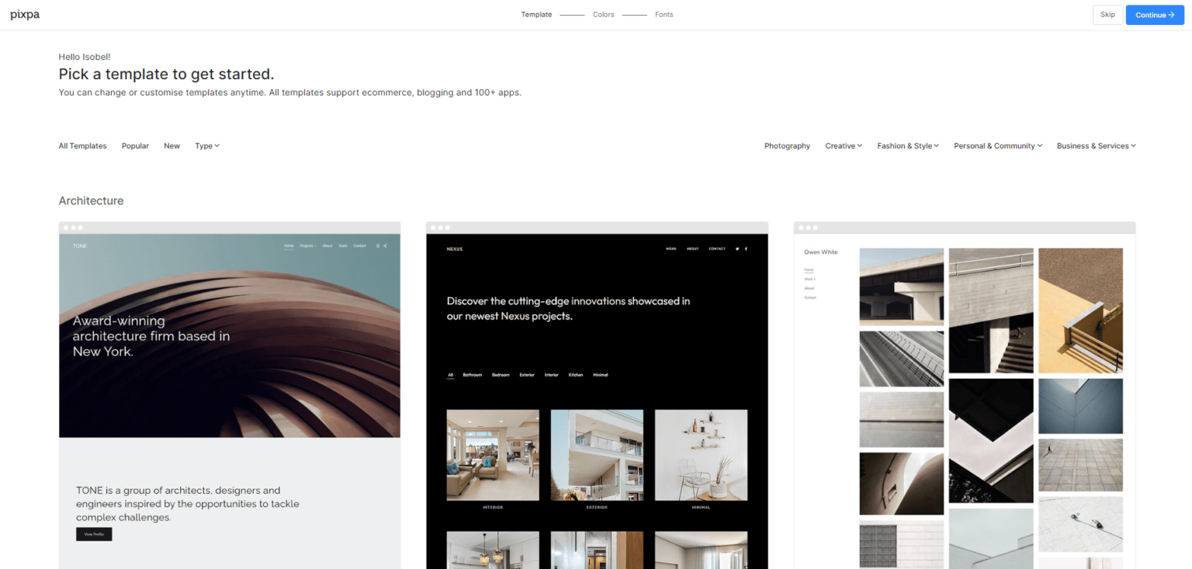Click the pixpa logo
Image resolution: width=1192 pixels, height=569 pixels.
click(24, 14)
